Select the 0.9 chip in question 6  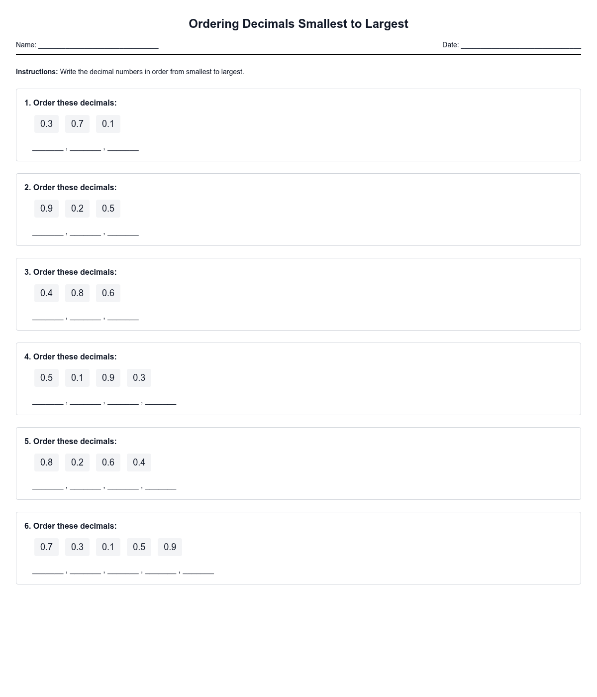[170, 547]
